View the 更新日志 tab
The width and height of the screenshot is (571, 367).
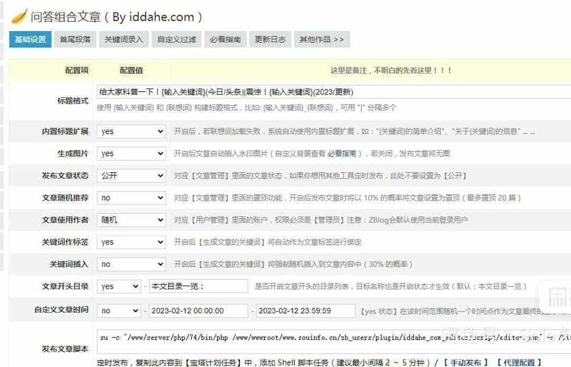coord(270,39)
